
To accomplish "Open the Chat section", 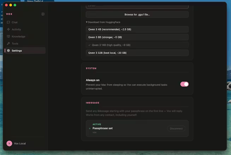I will tap(25, 22).
